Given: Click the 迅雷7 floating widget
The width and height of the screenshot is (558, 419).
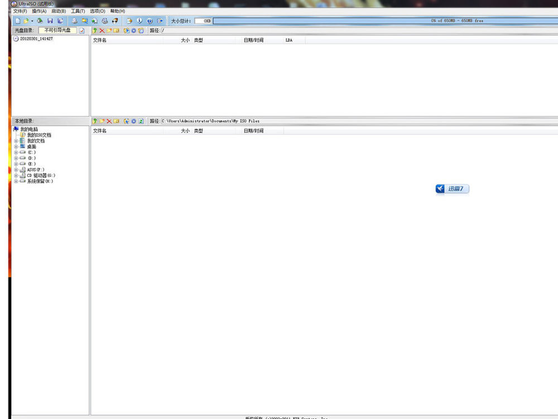Looking at the screenshot, I should pos(453,189).
